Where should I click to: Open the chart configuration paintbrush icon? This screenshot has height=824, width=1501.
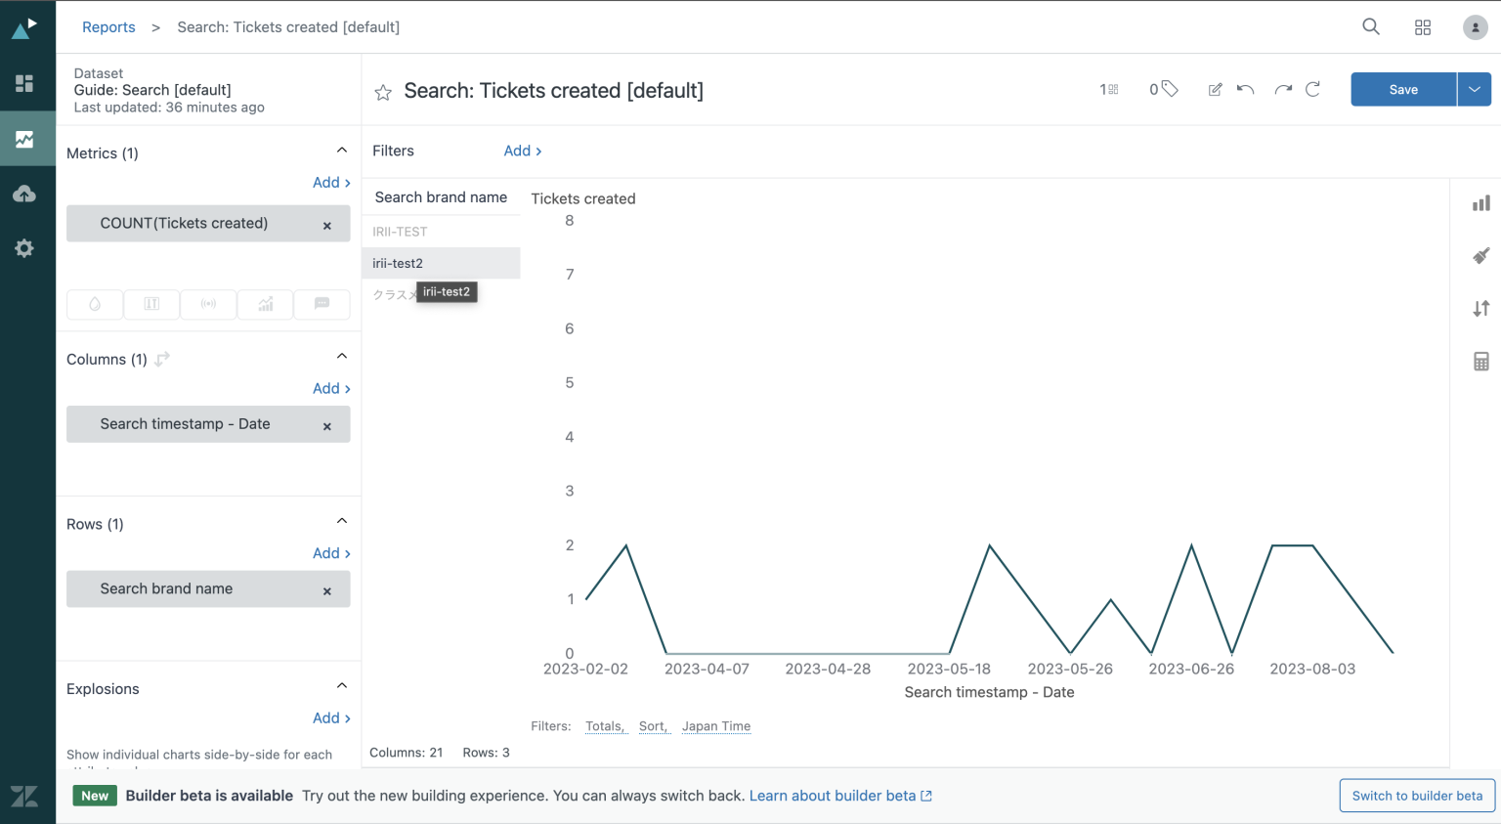[x=1481, y=256]
